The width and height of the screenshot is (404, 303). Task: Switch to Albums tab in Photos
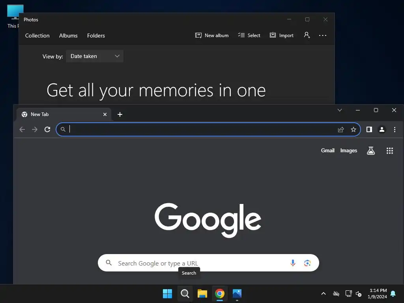[68, 36]
